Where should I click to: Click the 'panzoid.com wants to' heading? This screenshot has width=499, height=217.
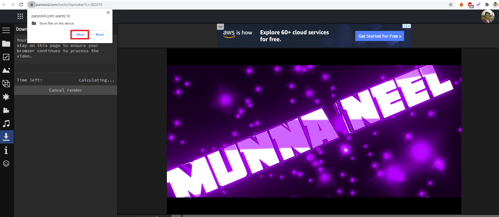click(x=51, y=16)
